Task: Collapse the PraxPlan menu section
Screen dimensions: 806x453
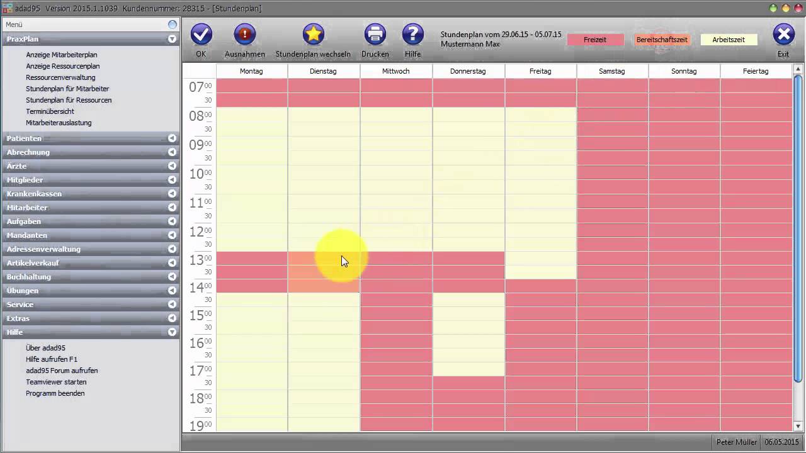Action: (172, 39)
